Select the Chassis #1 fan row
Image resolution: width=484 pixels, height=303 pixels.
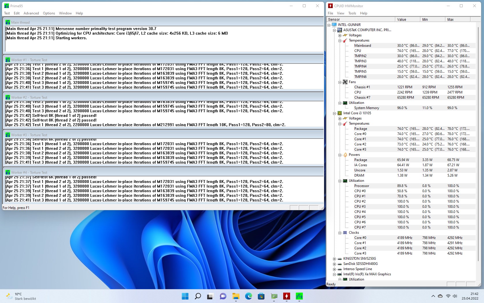(x=414, y=87)
